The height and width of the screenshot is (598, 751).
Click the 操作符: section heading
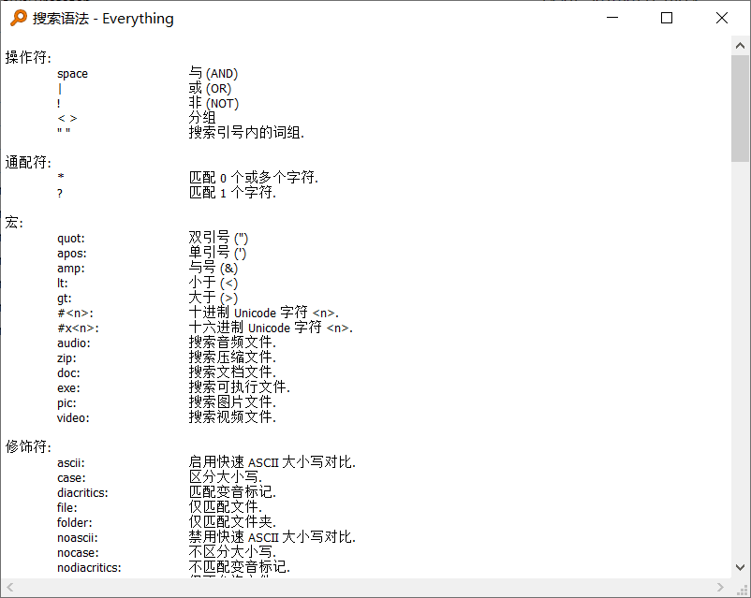point(28,57)
